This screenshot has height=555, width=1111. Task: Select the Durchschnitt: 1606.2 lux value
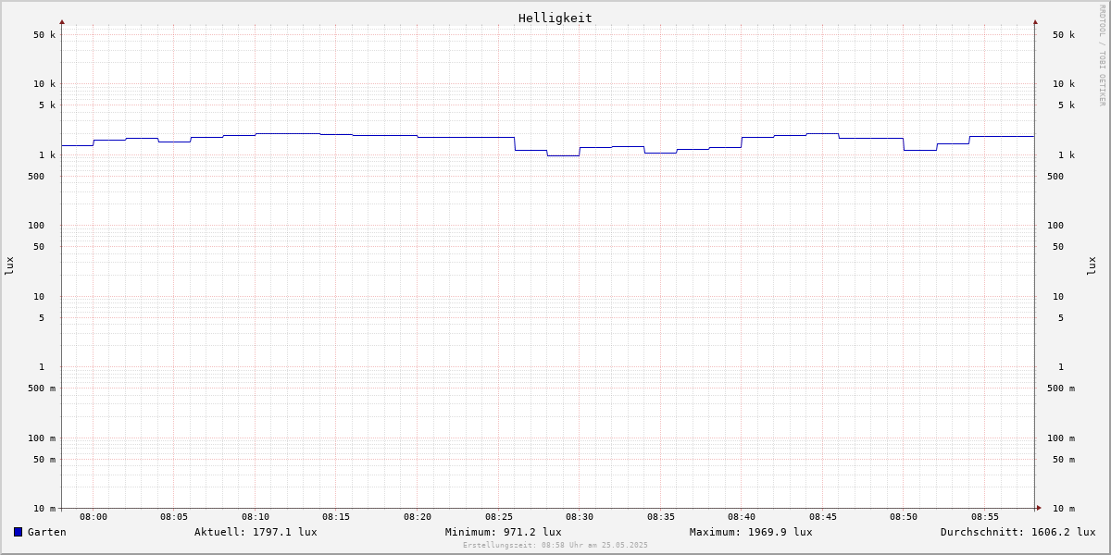pos(1018,532)
